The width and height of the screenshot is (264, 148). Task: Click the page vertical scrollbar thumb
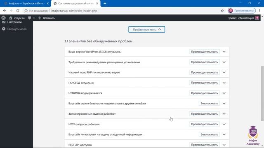point(262,93)
